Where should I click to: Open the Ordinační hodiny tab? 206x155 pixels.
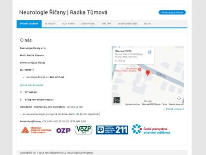pos(127,24)
